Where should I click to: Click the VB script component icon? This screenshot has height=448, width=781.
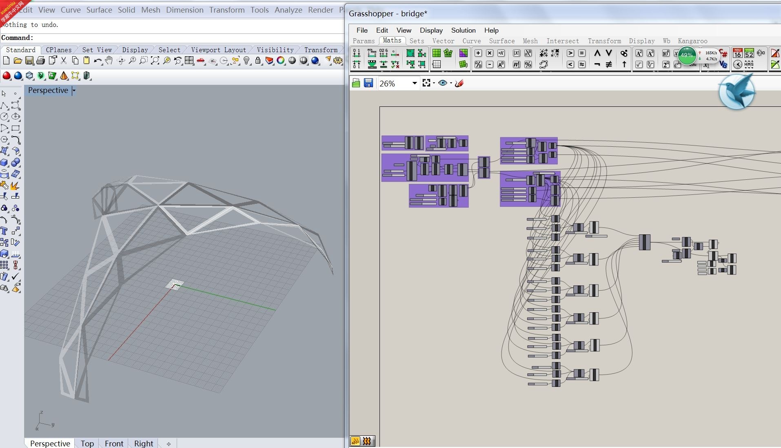[x=723, y=64]
